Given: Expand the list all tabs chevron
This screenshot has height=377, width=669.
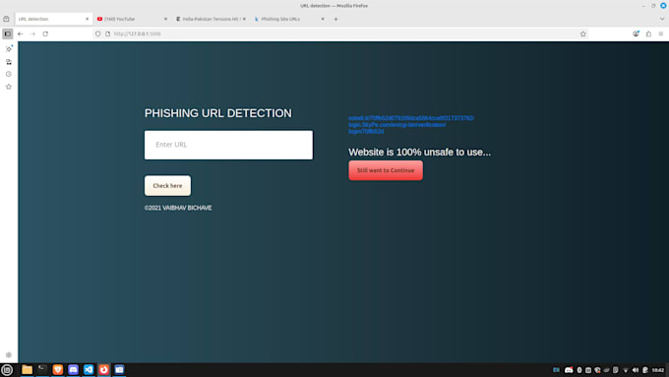Looking at the screenshot, I should click(662, 19).
